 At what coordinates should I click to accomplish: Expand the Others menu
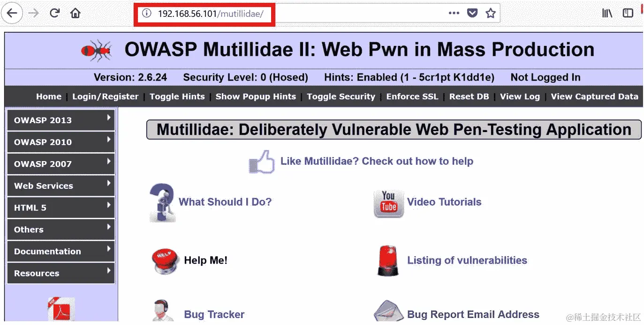coord(61,229)
